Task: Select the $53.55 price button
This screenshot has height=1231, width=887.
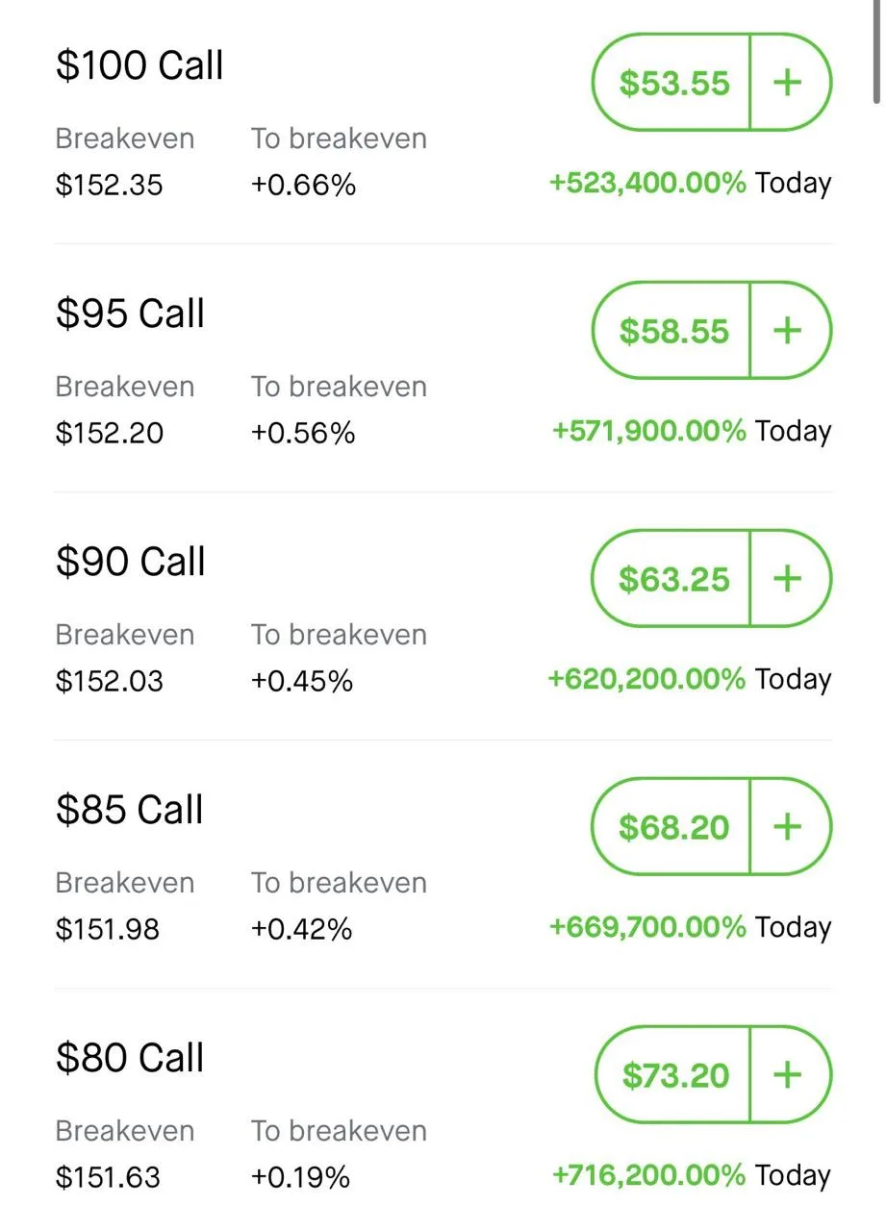Action: pyautogui.click(x=672, y=83)
